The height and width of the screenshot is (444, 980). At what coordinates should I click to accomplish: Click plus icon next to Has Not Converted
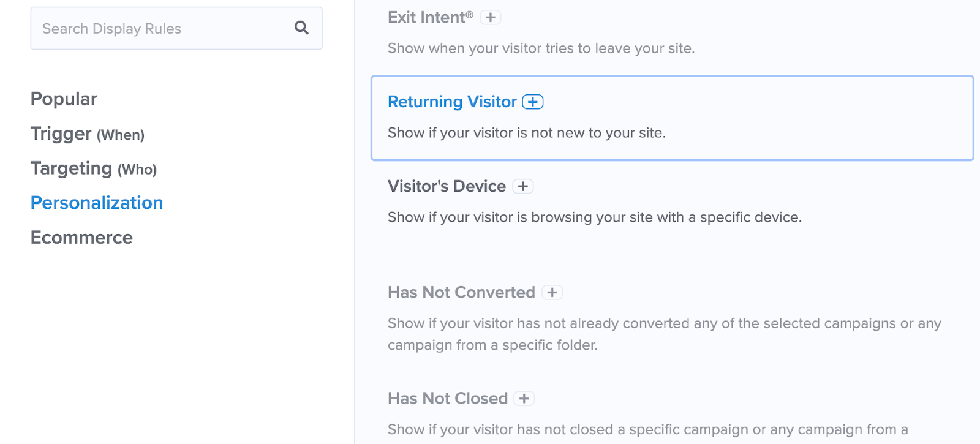(x=552, y=293)
